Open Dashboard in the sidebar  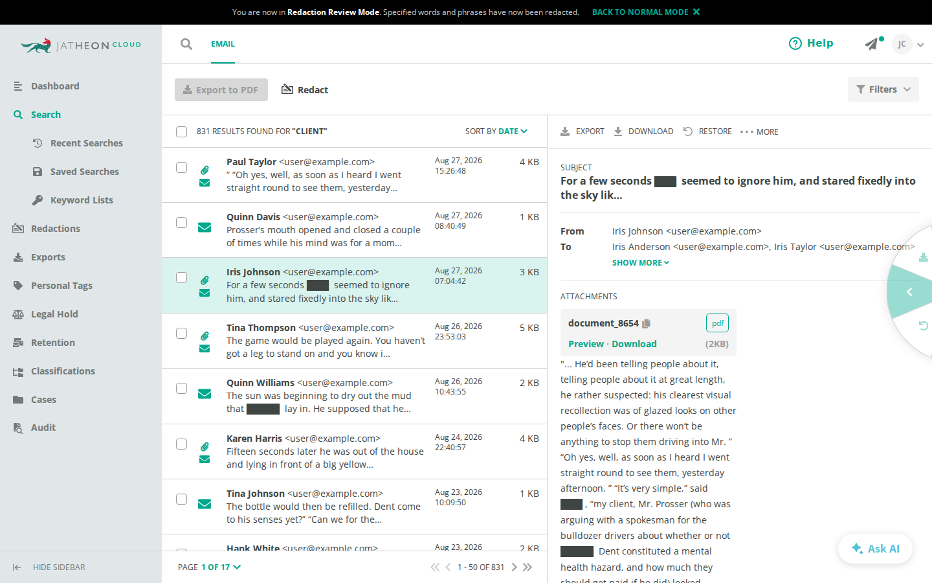coord(55,86)
